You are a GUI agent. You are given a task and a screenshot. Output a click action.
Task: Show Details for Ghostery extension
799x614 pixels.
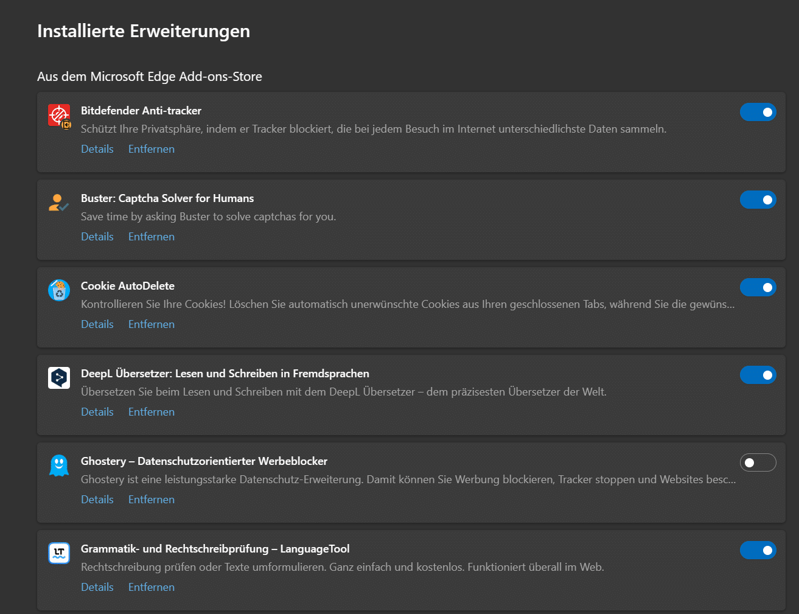(x=97, y=500)
